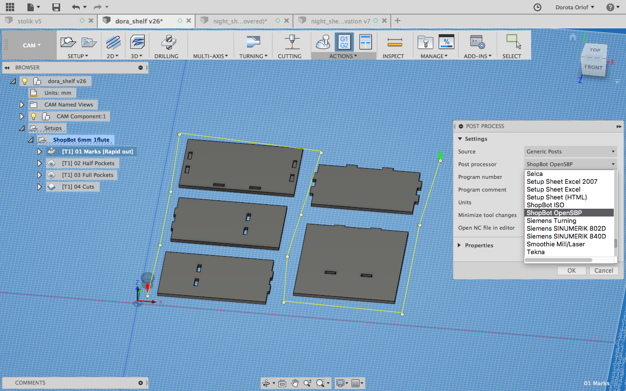Viewport: 626px width, 391px height.
Task: Toggle CAM Component:1 lightbulb visibility
Action: [33, 116]
